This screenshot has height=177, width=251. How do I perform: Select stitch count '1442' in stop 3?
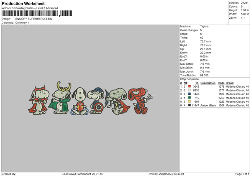(196, 94)
